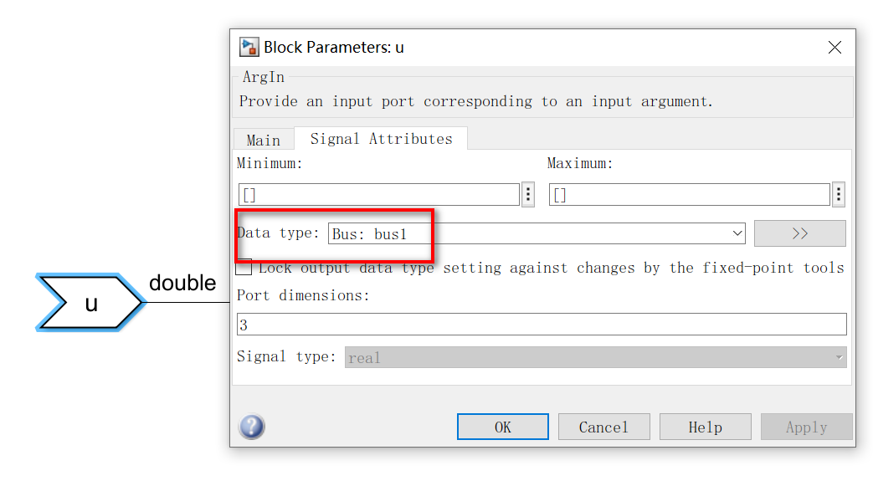Viewport: 873px width, 481px height.
Task: Click the Maximum field three-dot options button
Action: (839, 195)
